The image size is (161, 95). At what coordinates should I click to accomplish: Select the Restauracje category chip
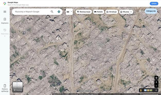pyautogui.click(x=84, y=12)
